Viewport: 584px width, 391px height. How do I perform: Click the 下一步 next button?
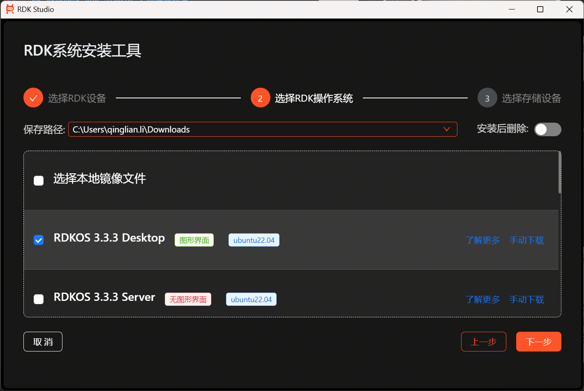click(x=538, y=341)
